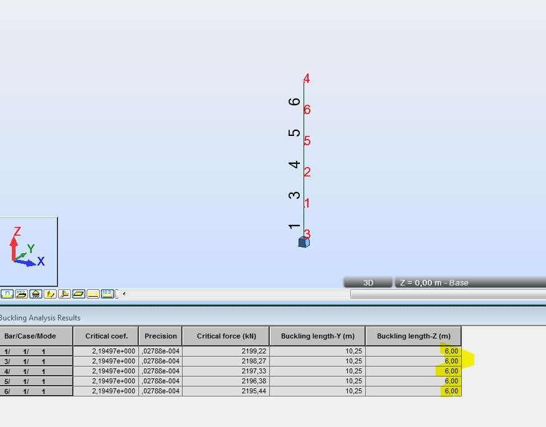The width and height of the screenshot is (546, 427).
Task: Toggle supports symbols display icon
Action: point(36,294)
